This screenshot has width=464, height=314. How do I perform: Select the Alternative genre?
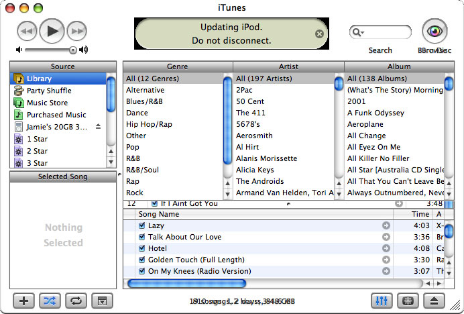(173, 90)
